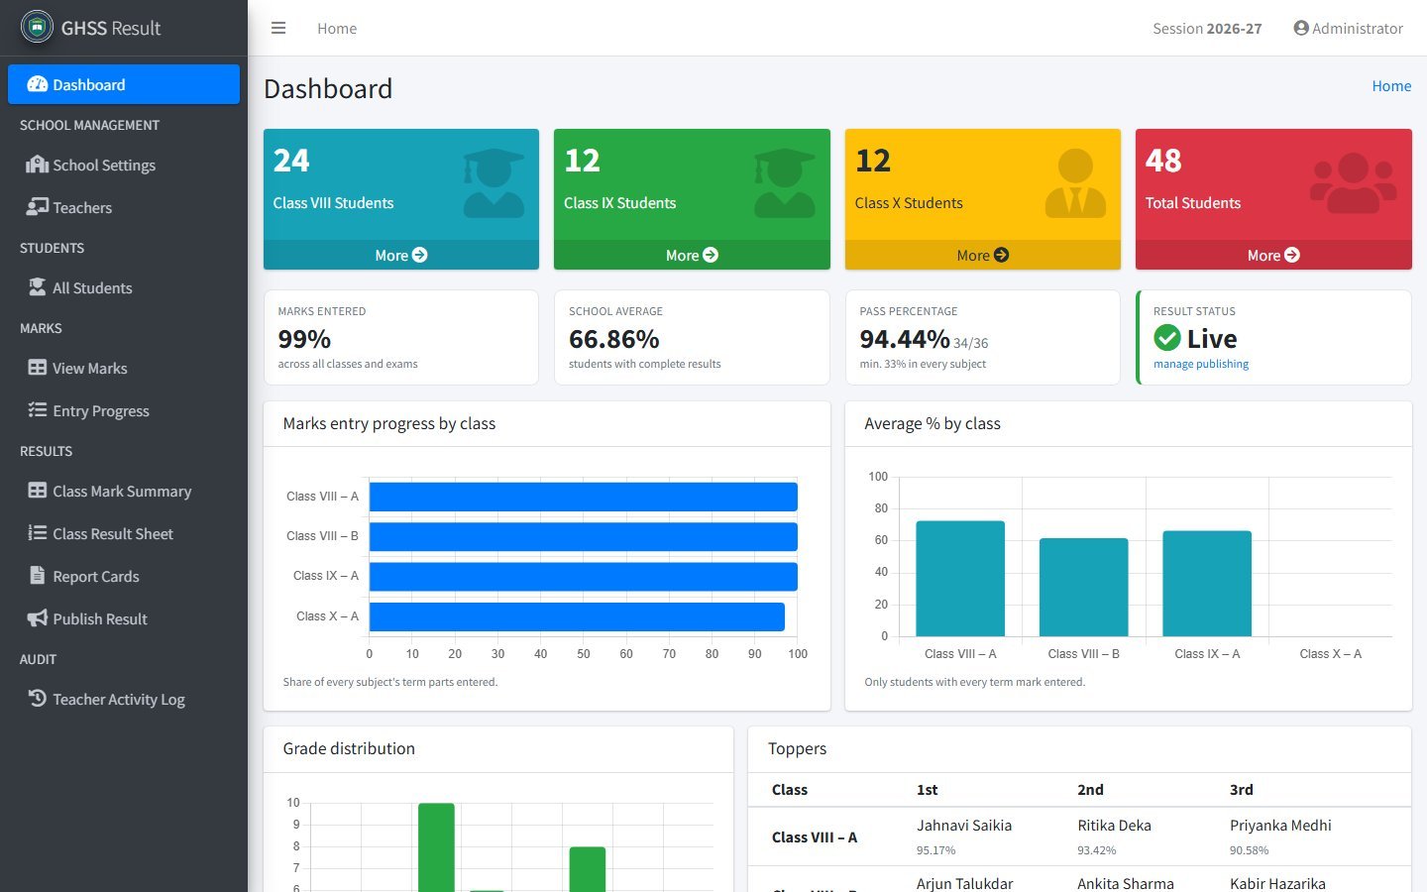The image size is (1427, 892).
Task: Open School Settings from the sidebar
Action: 124,165
